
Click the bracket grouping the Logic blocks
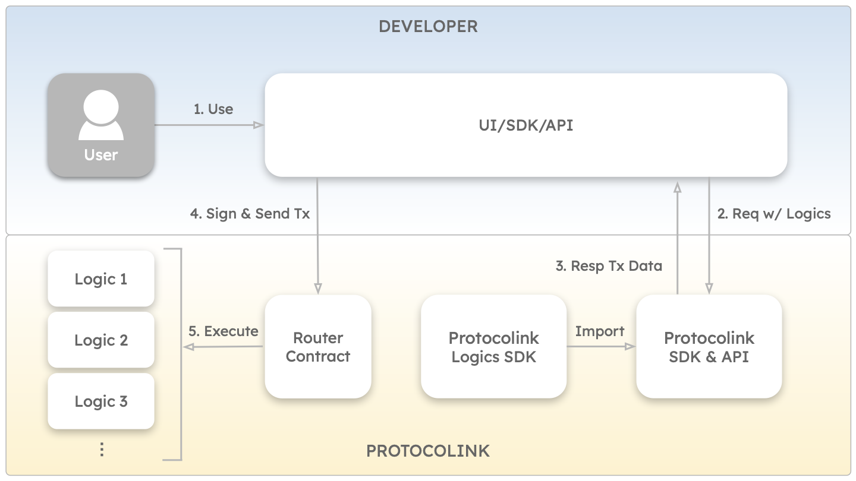coord(180,354)
